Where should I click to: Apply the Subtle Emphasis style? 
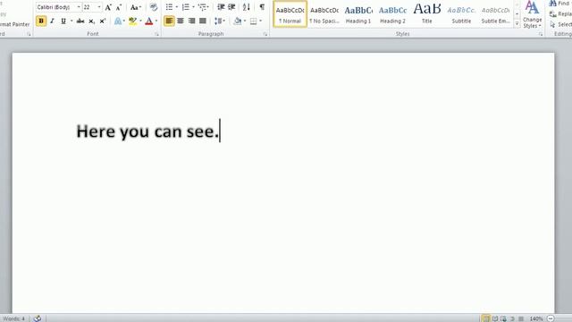tap(495, 14)
